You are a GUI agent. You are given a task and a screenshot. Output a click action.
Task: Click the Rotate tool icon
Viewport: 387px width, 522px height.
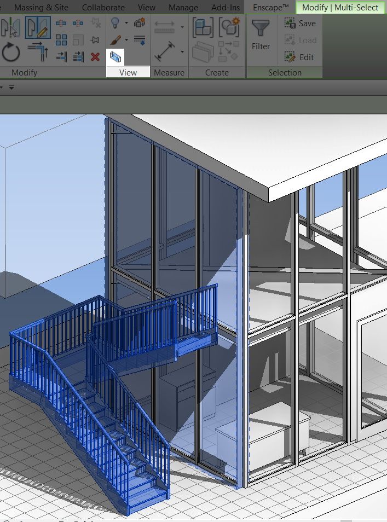(10, 53)
